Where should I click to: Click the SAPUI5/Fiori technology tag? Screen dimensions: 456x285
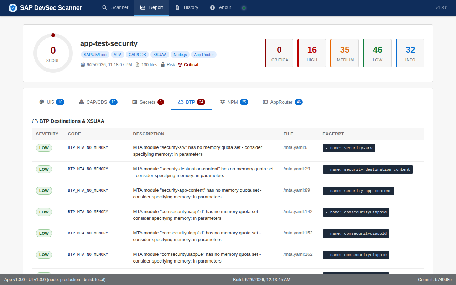[x=95, y=55]
